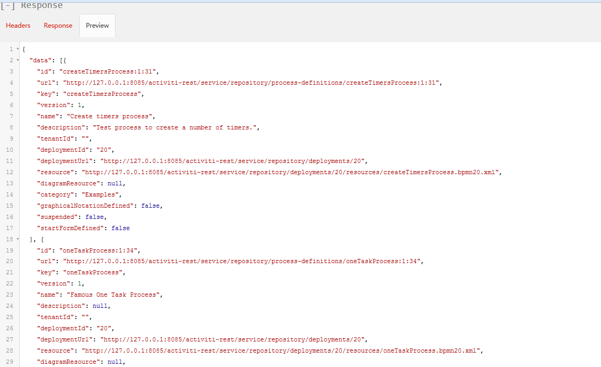Click the deploymentUrl value on line 27
This screenshot has width=601, height=367.
coord(233,339)
